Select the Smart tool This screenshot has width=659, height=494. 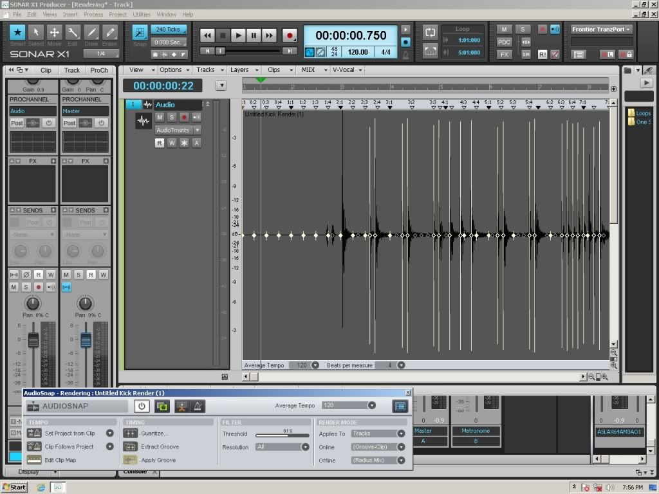[x=17, y=33]
